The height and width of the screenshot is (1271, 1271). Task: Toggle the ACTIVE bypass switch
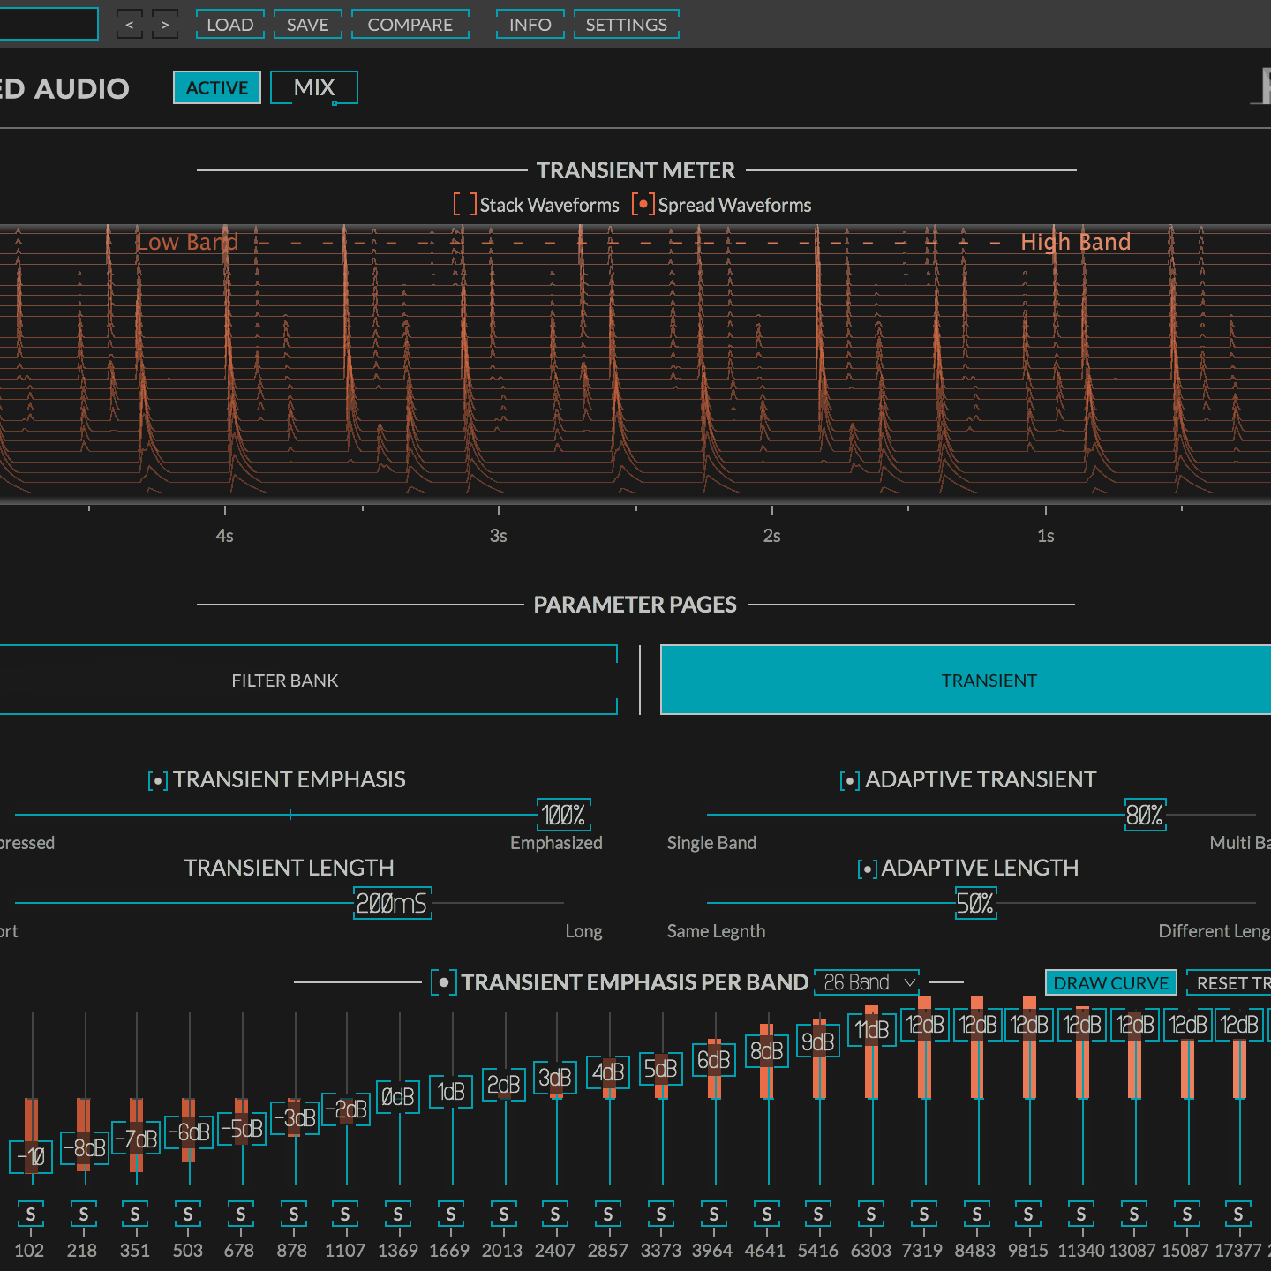216,87
